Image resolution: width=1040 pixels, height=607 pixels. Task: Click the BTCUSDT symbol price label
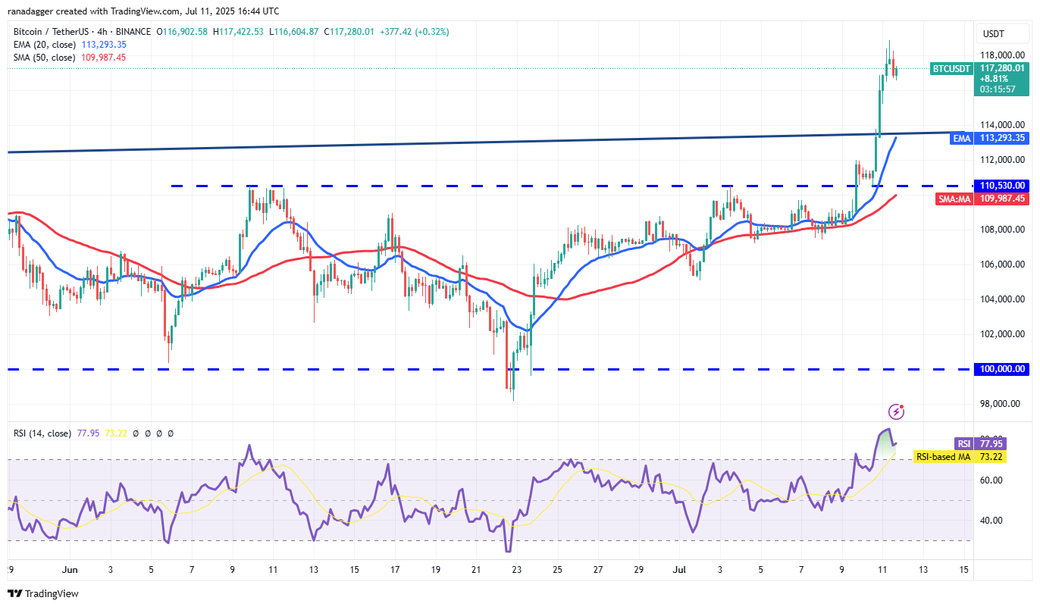click(951, 68)
